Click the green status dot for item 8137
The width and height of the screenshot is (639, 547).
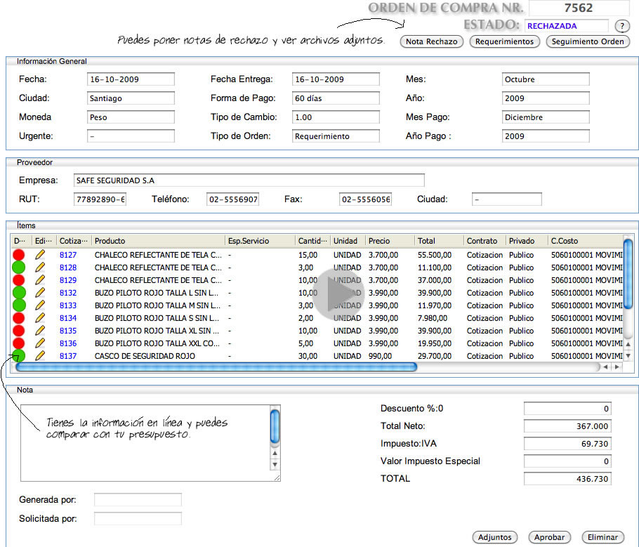pos(19,356)
